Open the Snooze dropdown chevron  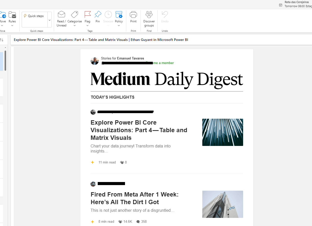point(108,25)
